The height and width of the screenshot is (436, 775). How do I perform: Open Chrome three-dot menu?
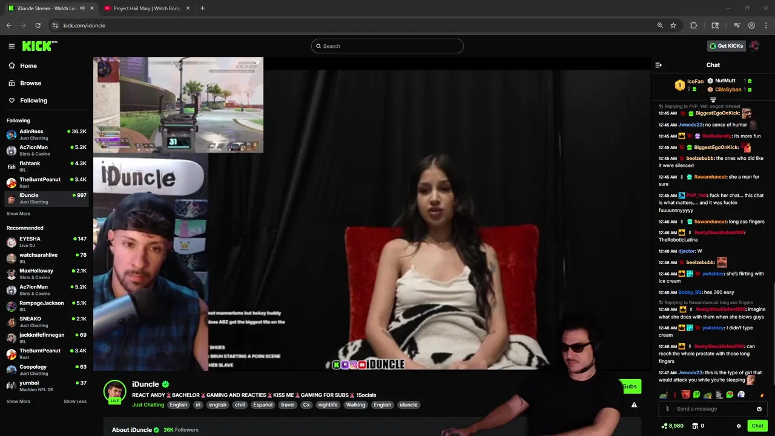pyautogui.click(x=767, y=25)
